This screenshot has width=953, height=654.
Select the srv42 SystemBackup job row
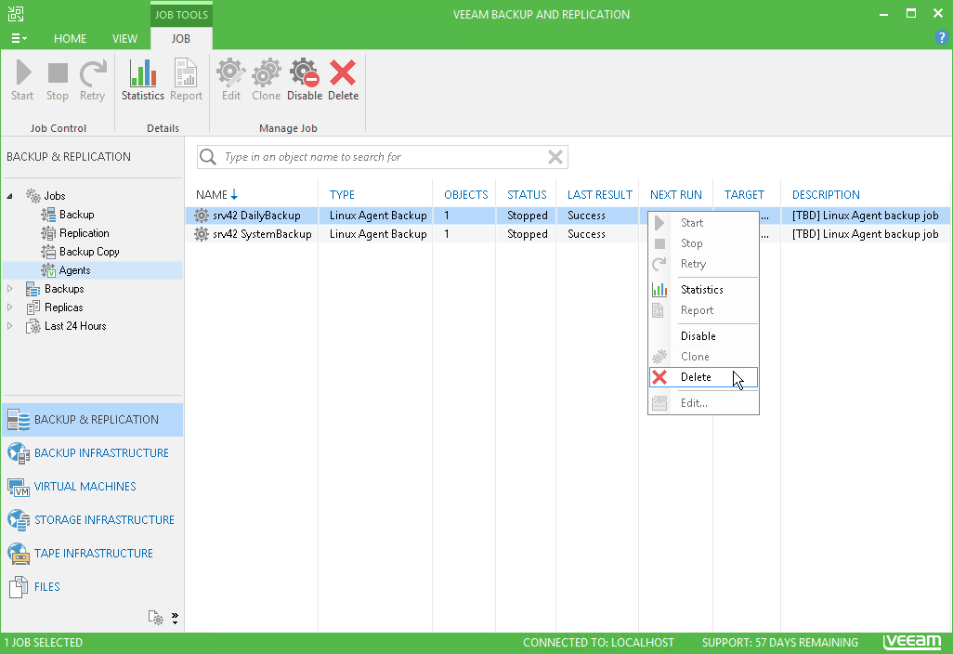click(568, 234)
